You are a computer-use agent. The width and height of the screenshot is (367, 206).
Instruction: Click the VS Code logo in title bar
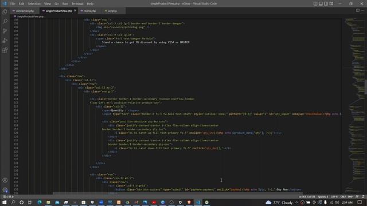(5, 3)
